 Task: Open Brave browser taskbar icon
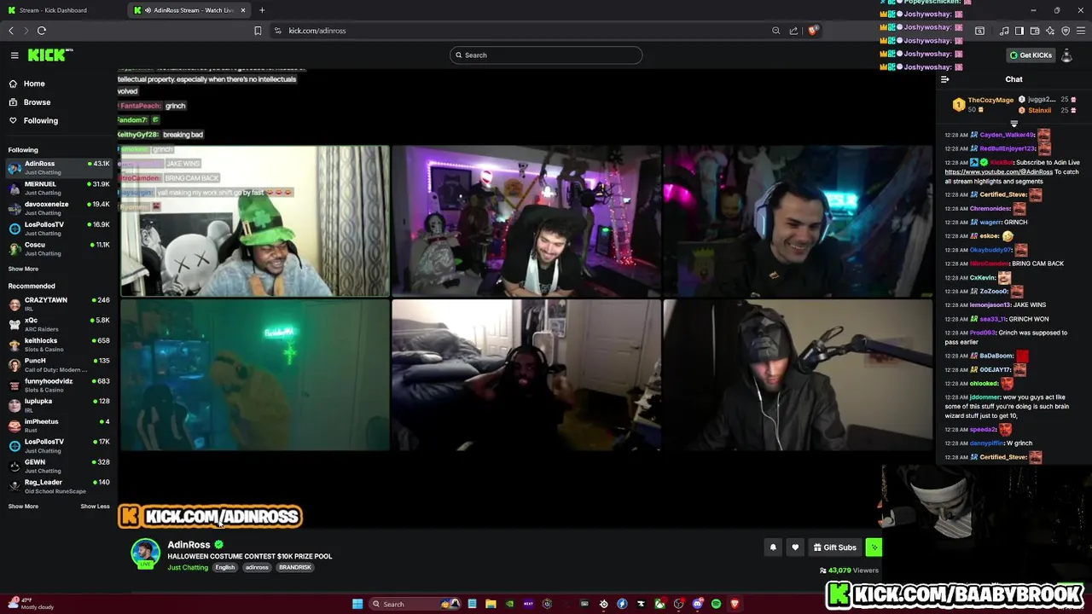(x=735, y=604)
